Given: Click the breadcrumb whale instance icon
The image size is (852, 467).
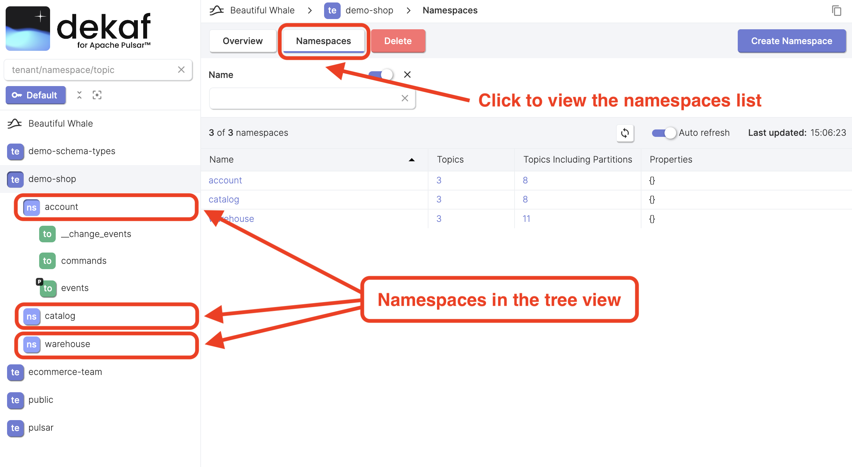Looking at the screenshot, I should click(217, 10).
